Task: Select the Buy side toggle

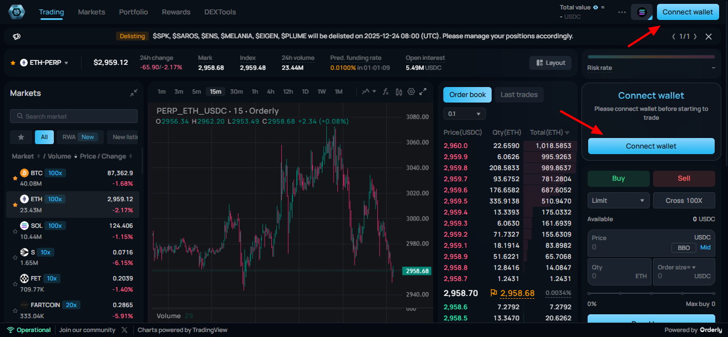Action: click(618, 178)
